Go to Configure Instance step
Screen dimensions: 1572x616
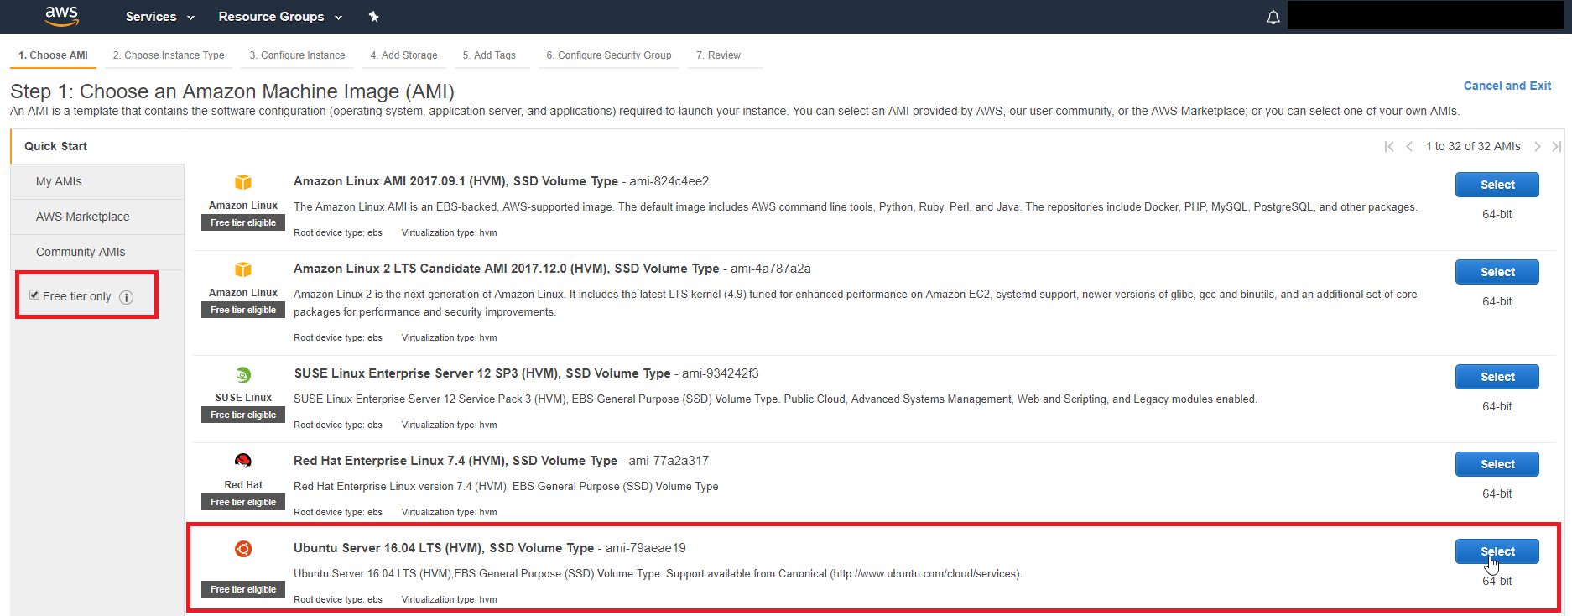(x=297, y=55)
